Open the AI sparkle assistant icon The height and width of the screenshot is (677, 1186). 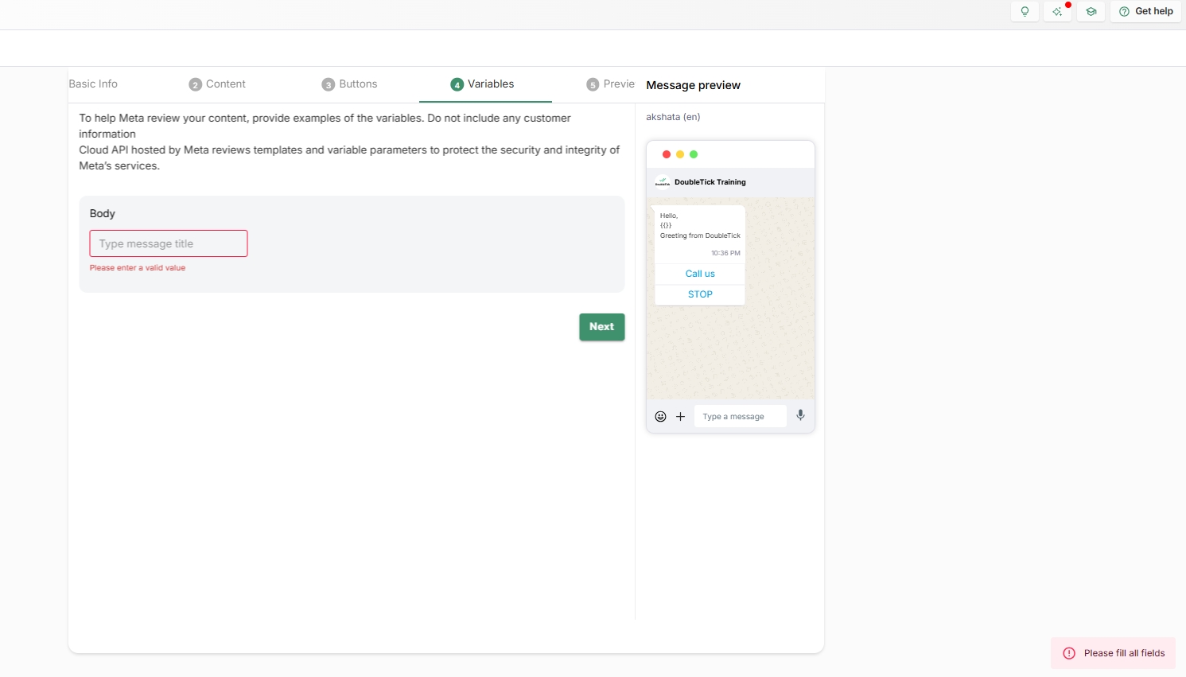tap(1057, 11)
